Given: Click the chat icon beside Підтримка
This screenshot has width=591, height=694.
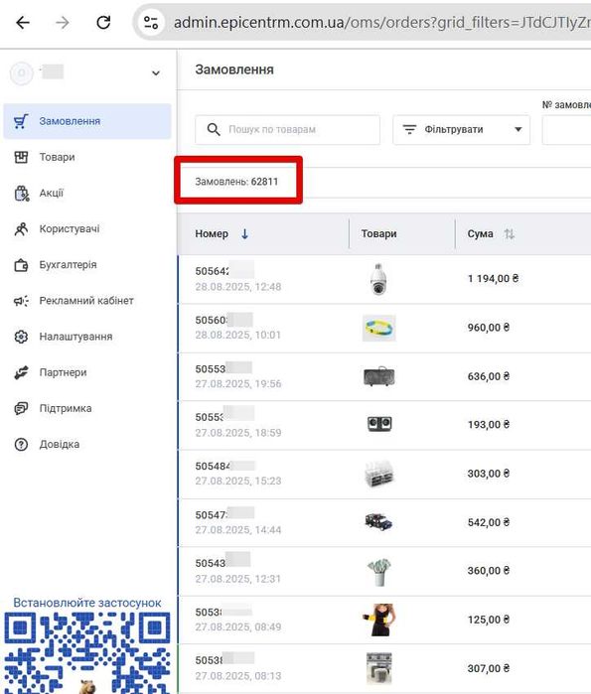Looking at the screenshot, I should [21, 408].
